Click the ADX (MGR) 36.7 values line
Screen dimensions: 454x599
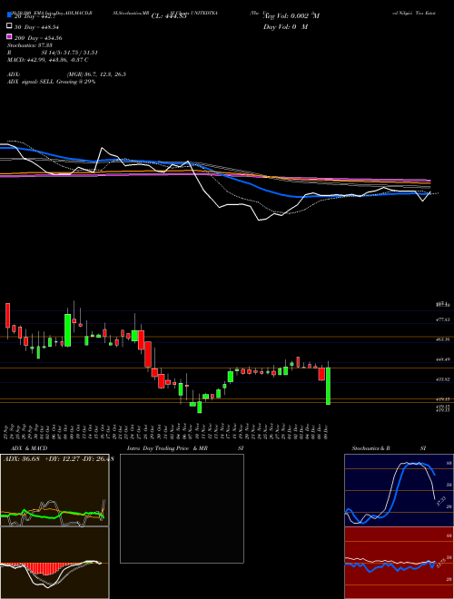pyautogui.click(x=66, y=74)
